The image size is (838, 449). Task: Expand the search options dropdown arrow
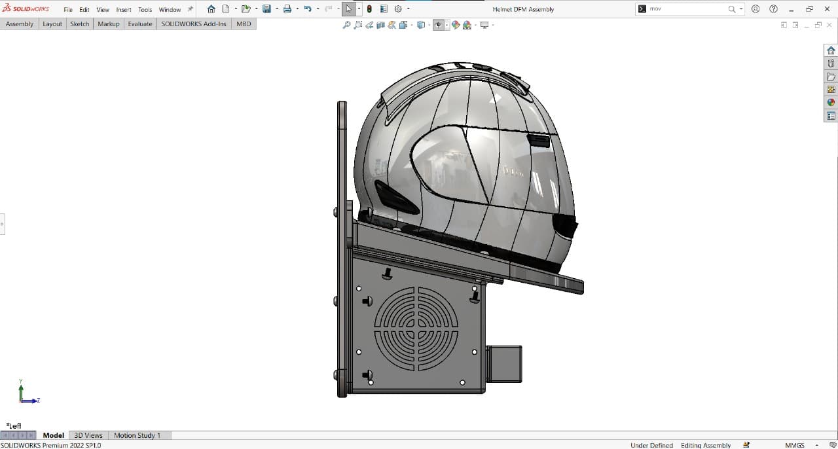click(741, 9)
